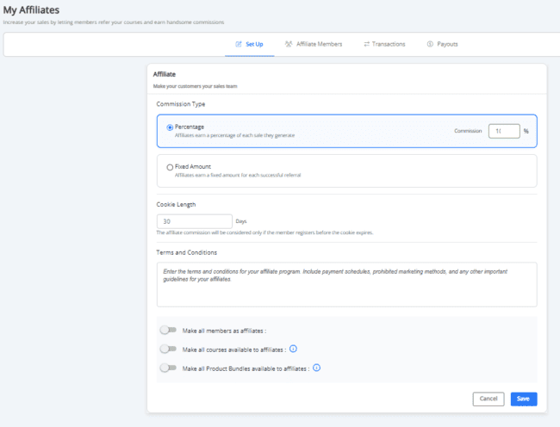Click the Affiliate card title
Image resolution: width=560 pixels, height=427 pixels.
(x=165, y=74)
